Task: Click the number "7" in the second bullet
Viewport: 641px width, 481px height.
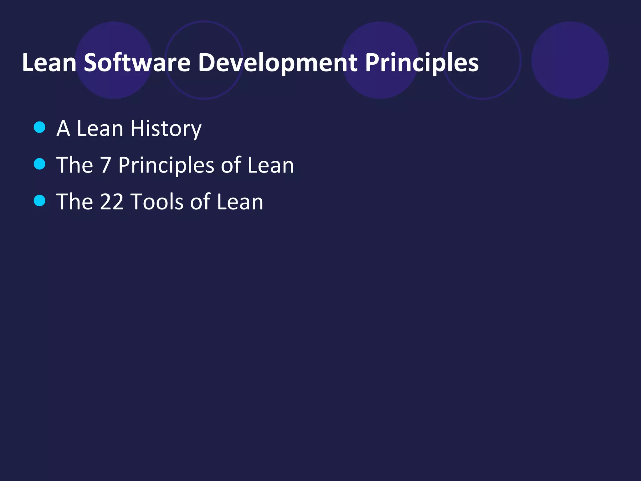Action: click(105, 165)
